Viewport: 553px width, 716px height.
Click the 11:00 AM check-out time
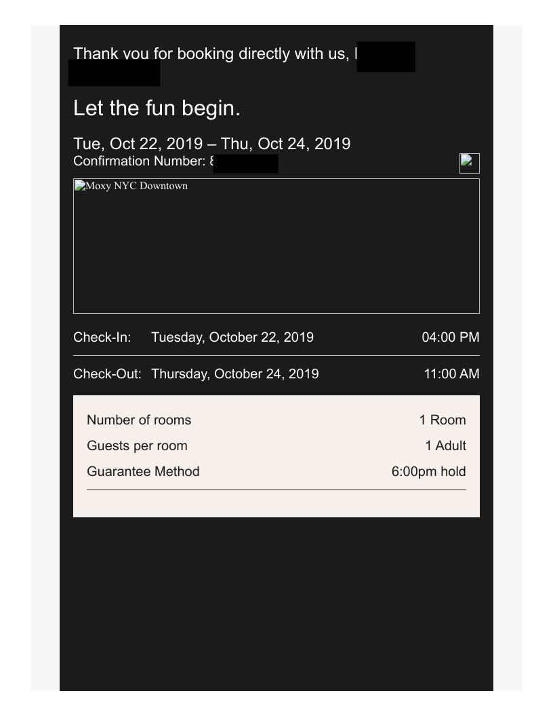pos(451,374)
